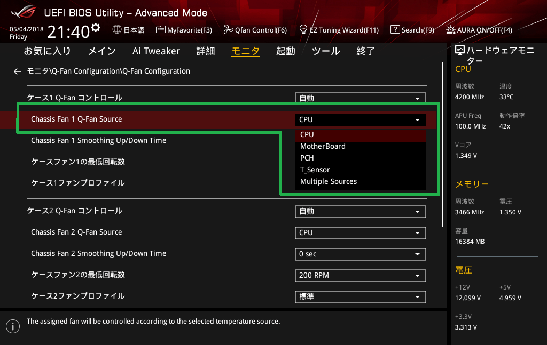Select the ケース1 Q-Fan コントロール label
The height and width of the screenshot is (345, 547).
click(x=75, y=98)
